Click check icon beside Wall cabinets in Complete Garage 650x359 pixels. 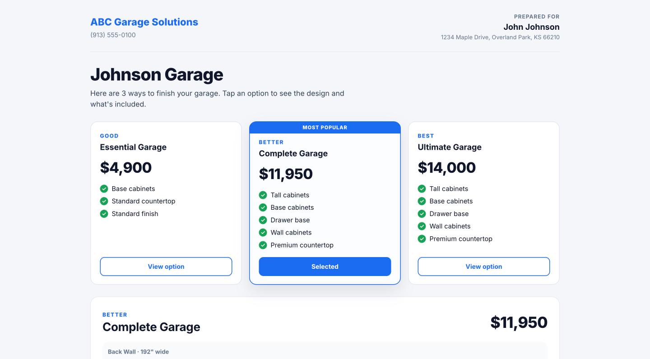[x=263, y=233]
